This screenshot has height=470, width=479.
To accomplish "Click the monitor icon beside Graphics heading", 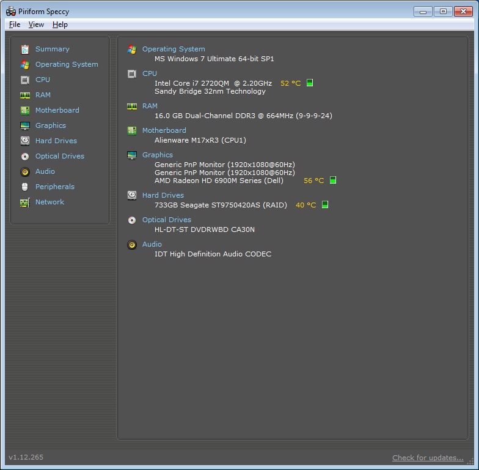I will [x=132, y=155].
